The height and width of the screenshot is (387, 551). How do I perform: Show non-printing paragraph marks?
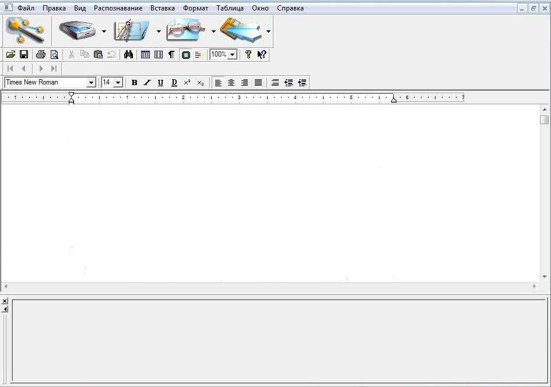171,54
